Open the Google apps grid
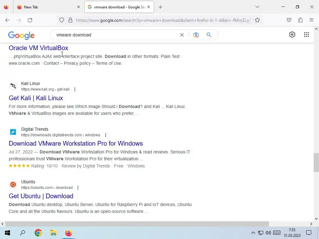Screen dimensions: 319x239 [x=307, y=35]
